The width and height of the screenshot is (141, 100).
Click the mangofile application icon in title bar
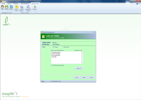tap(1, 1)
